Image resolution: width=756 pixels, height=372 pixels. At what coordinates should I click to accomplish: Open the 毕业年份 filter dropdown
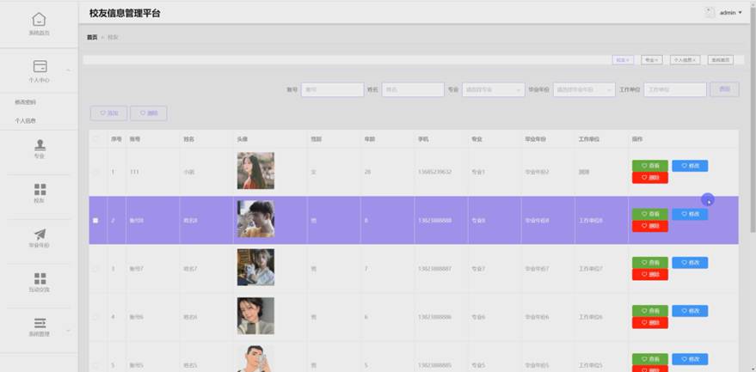pyautogui.click(x=584, y=89)
